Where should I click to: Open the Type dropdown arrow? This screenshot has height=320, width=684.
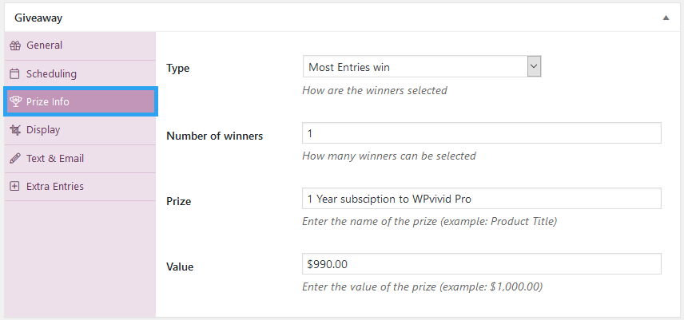coord(534,66)
